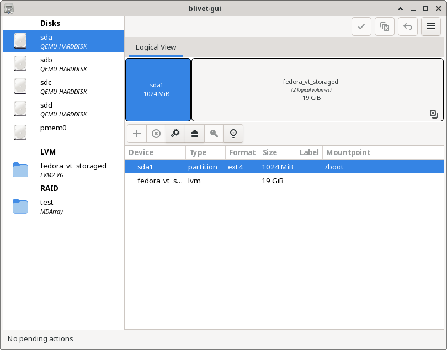The height and width of the screenshot is (350, 447).
Task: Click the test RAID folder icon
Action: pyautogui.click(x=20, y=206)
